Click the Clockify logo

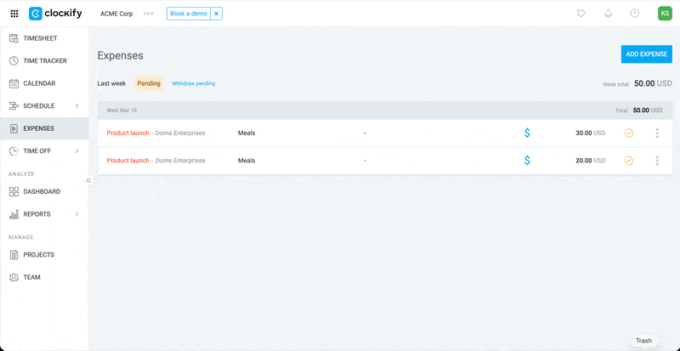coord(55,14)
